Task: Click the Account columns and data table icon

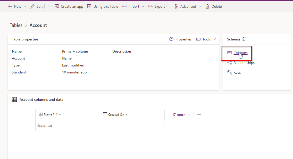Action: [14, 99]
